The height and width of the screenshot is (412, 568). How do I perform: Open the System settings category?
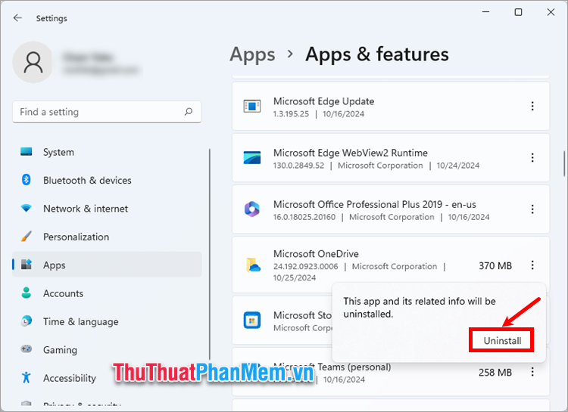tap(107, 152)
